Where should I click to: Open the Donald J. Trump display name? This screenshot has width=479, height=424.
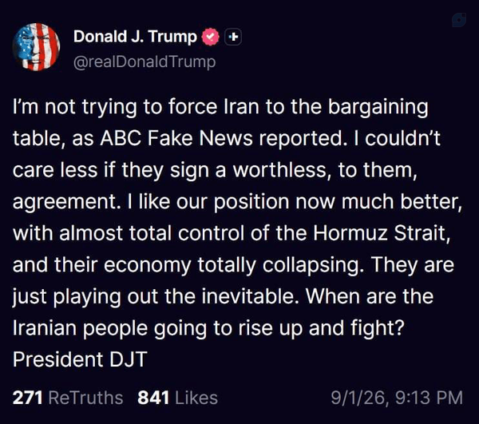(135, 37)
